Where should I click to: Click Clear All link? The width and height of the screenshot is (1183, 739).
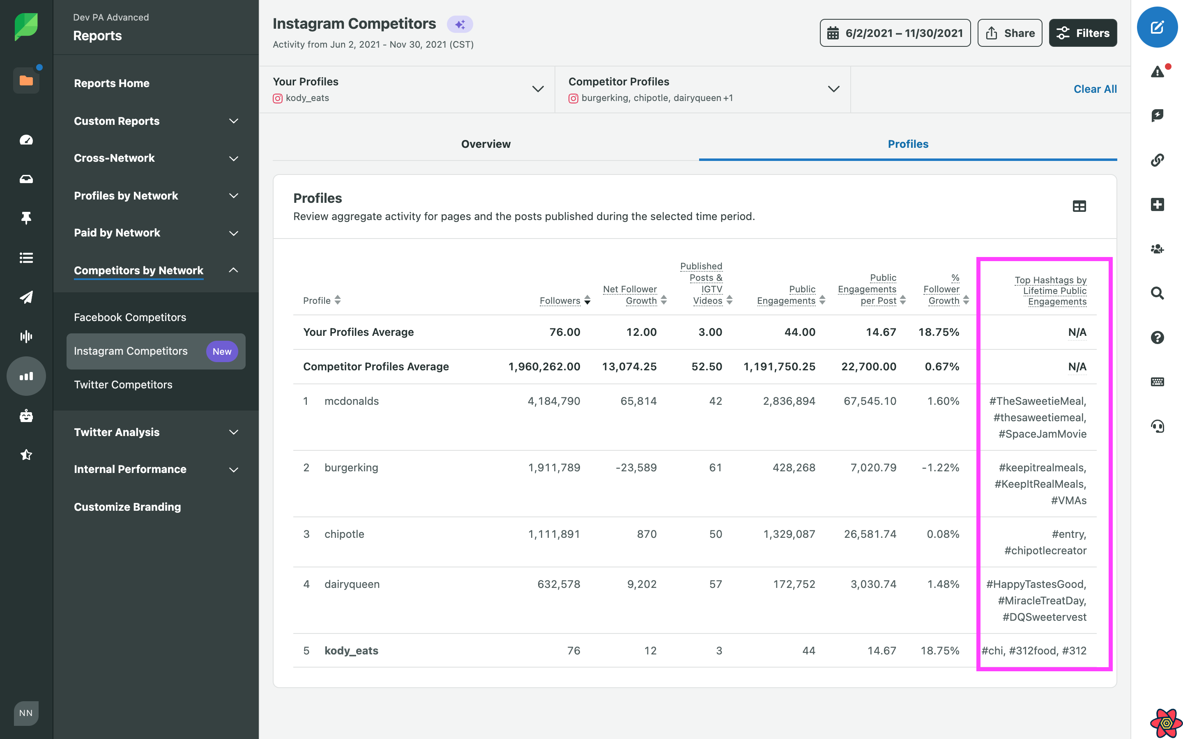(x=1095, y=89)
